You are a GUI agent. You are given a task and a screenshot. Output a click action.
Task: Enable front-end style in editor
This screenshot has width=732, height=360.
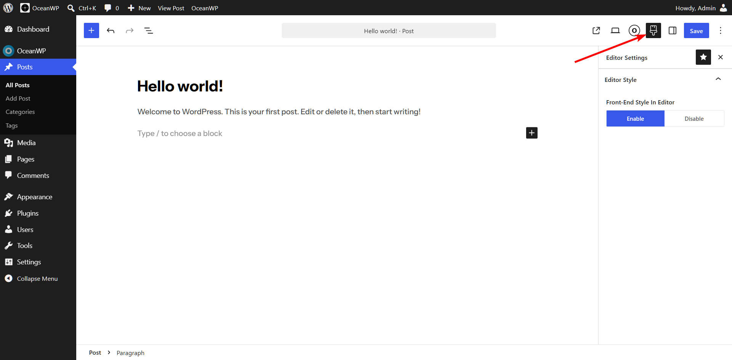point(636,118)
